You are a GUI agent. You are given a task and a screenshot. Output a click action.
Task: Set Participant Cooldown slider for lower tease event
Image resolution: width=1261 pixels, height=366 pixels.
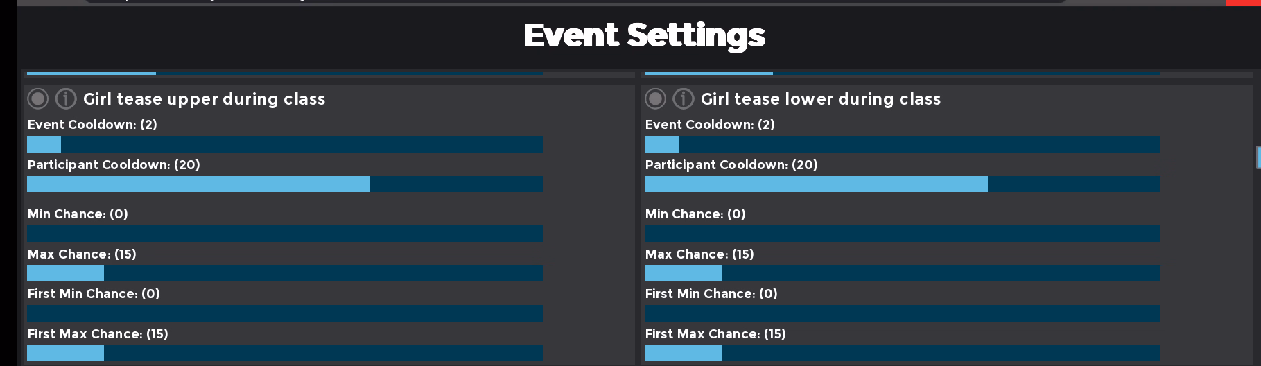(903, 184)
